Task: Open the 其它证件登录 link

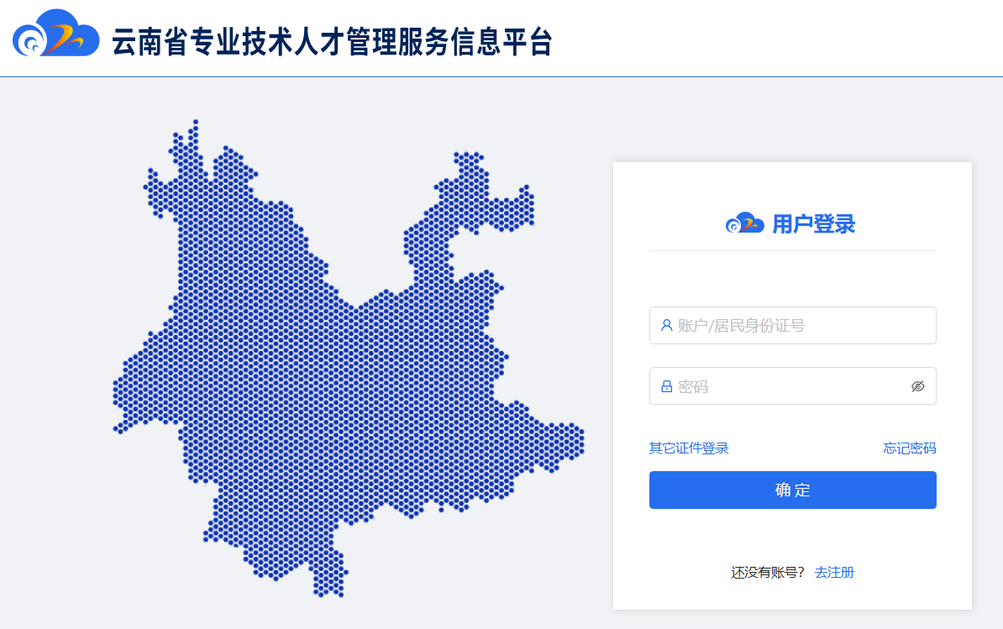Action: [x=689, y=448]
